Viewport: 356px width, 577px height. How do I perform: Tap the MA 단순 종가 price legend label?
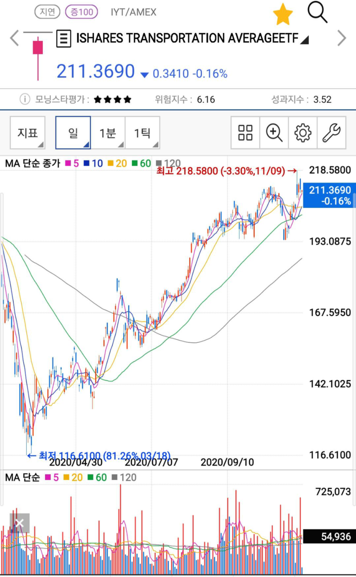(33, 163)
